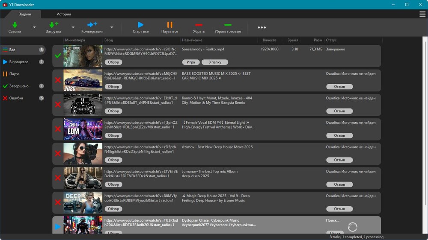
Task: Filter tasks by Ошибка category
Action: (x=16, y=98)
